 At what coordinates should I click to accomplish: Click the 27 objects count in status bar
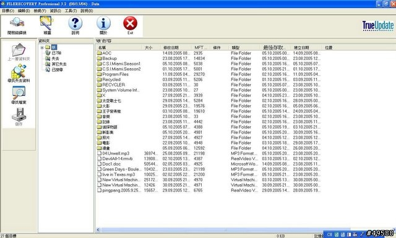tap(8, 236)
